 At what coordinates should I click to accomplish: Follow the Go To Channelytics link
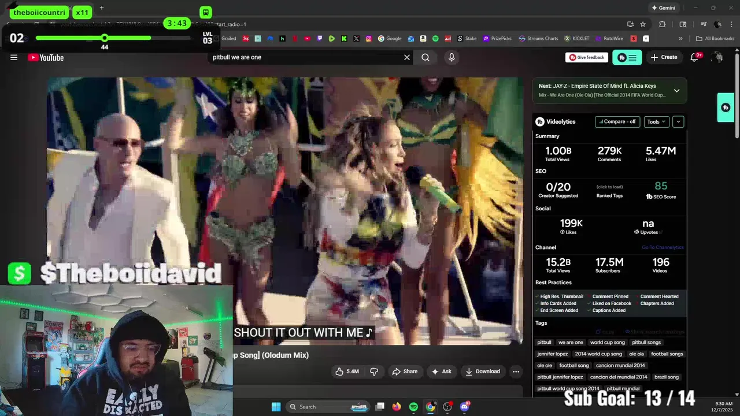coord(663,247)
